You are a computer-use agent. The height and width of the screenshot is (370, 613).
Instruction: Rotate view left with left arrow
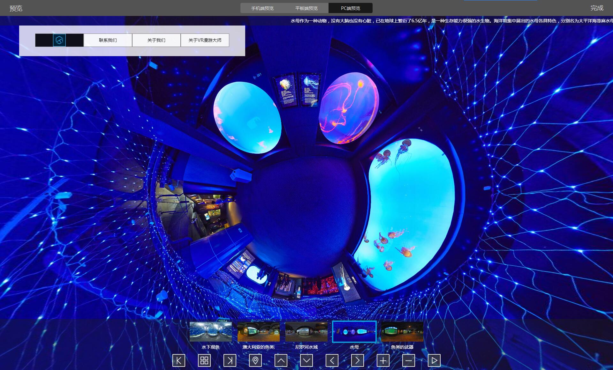(332, 360)
